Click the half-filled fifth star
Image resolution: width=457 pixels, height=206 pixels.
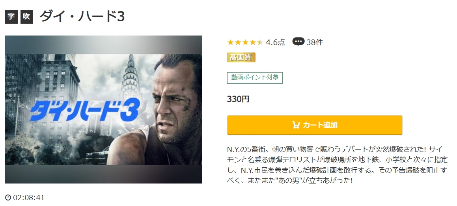(x=260, y=42)
